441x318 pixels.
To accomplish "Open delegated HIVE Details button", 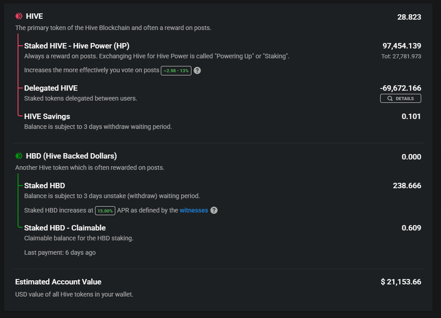I will point(400,99).
